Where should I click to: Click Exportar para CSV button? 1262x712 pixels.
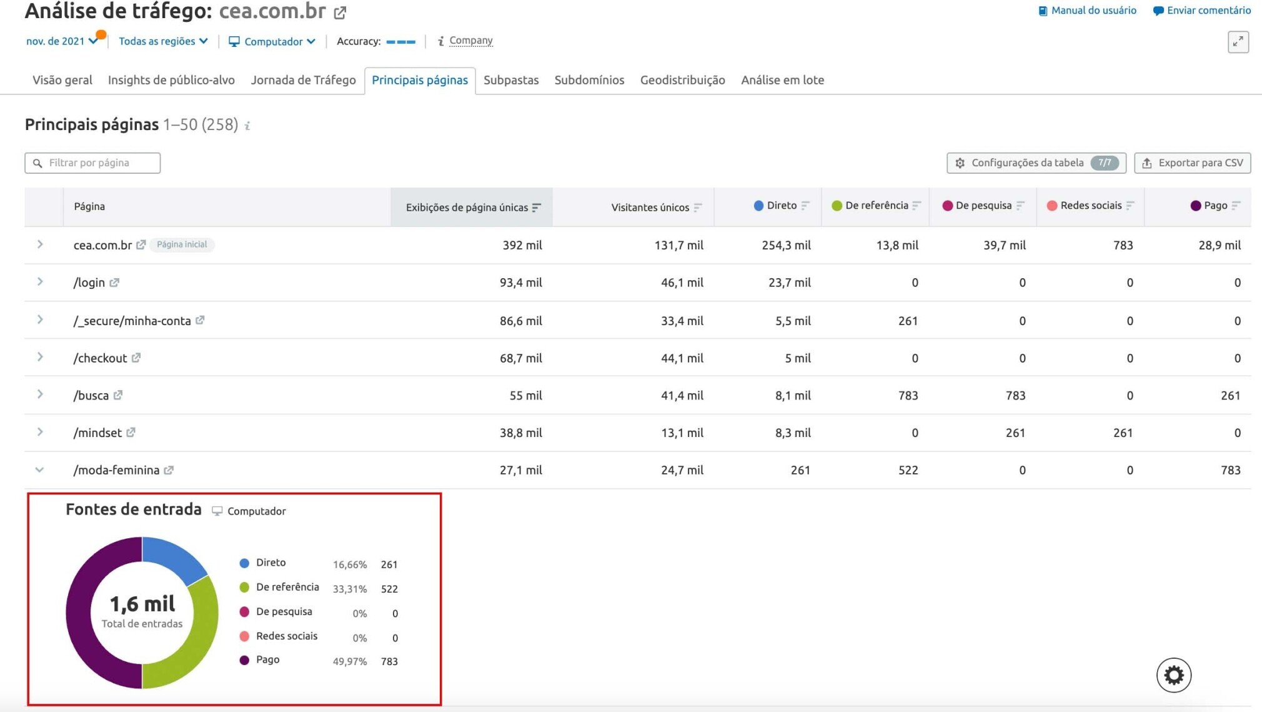[1192, 163]
